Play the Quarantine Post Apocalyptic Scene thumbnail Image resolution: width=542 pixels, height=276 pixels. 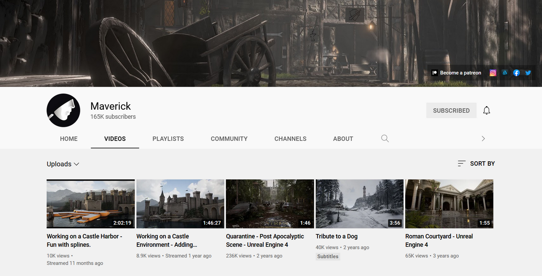click(x=270, y=204)
